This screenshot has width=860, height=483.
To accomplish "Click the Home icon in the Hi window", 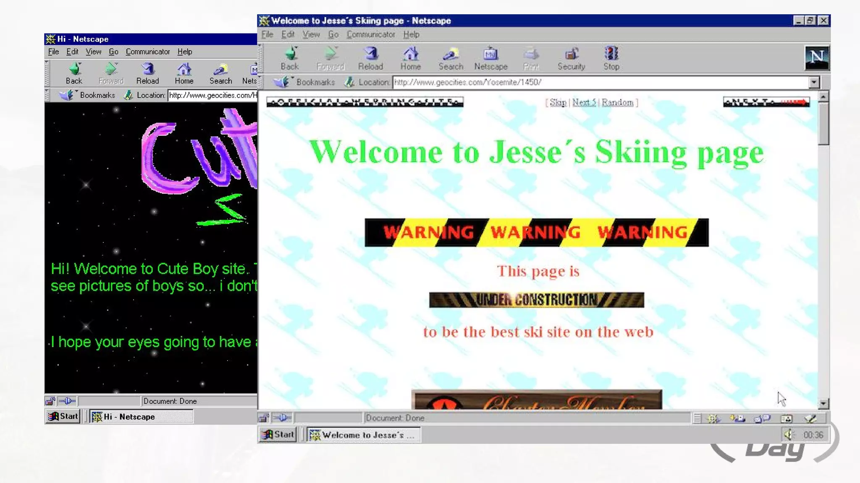I will (184, 73).
